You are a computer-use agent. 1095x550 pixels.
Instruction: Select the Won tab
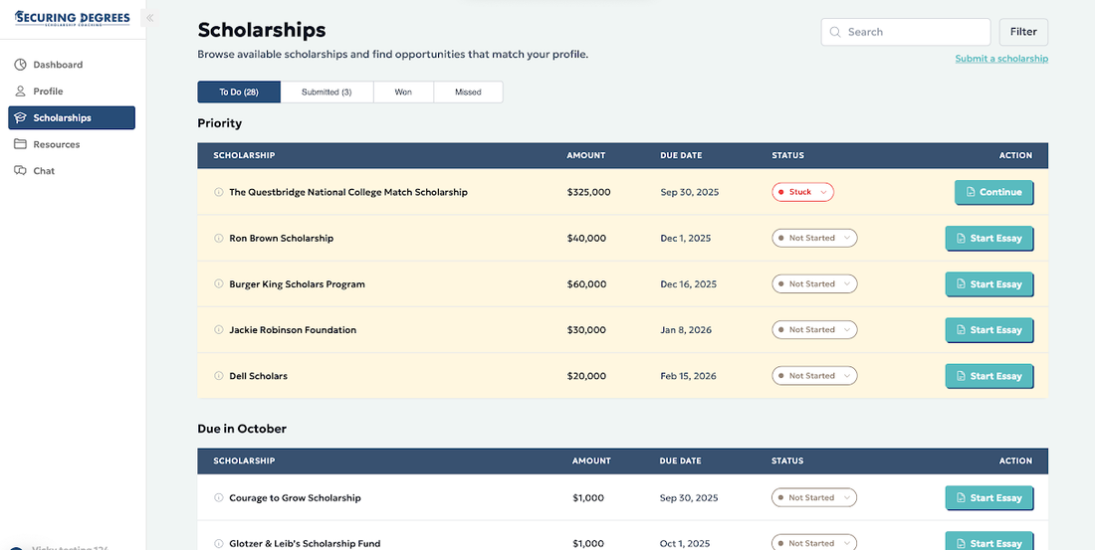403,92
